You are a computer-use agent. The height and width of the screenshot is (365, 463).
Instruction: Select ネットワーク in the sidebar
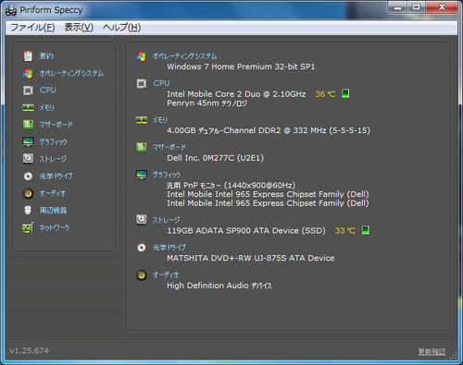tap(55, 227)
